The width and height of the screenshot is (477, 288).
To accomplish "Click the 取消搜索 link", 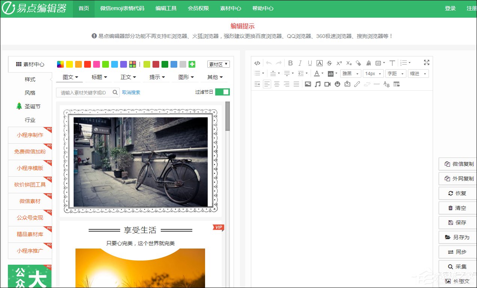I will pyautogui.click(x=131, y=92).
